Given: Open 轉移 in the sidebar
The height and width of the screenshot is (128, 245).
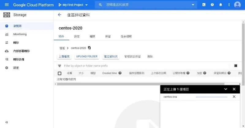Looking at the screenshot, I should tap(16, 42).
